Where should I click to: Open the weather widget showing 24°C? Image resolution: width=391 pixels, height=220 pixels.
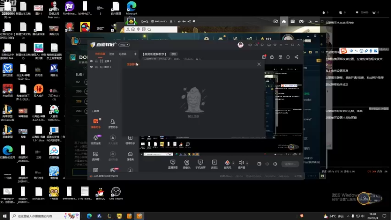tap(333, 216)
